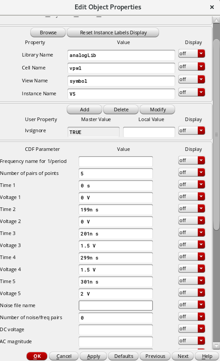Click Add user property button
This screenshot has height=361, width=220.
point(84,110)
